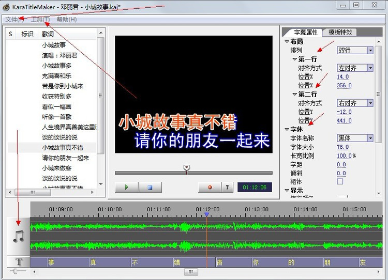The width and height of the screenshot is (388, 280).
Task: Switch to the 模板特效 tab
Action: point(340,32)
